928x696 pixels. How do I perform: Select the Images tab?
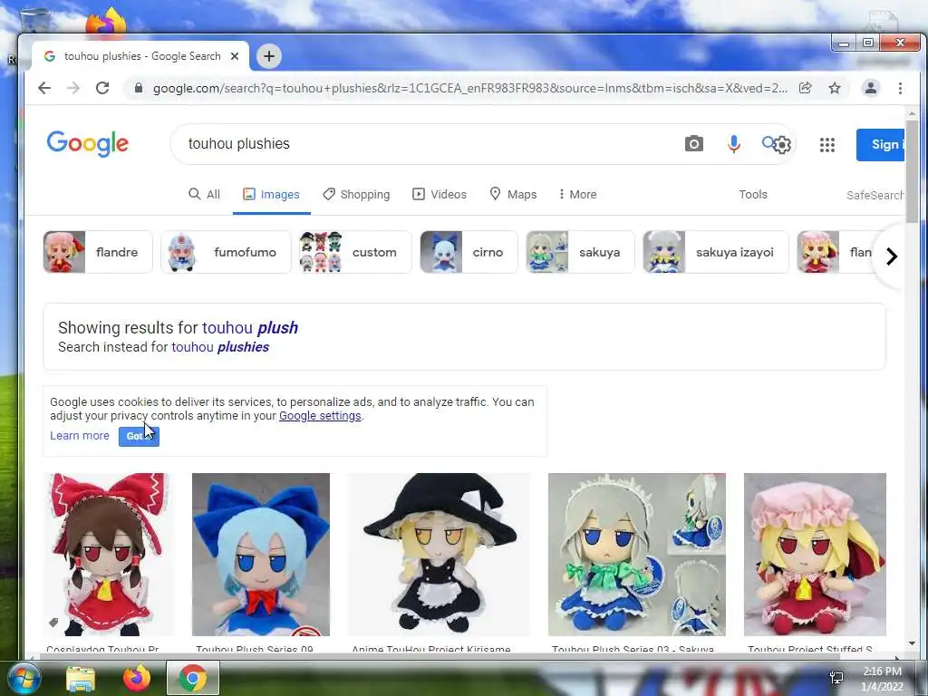pyautogui.click(x=272, y=194)
